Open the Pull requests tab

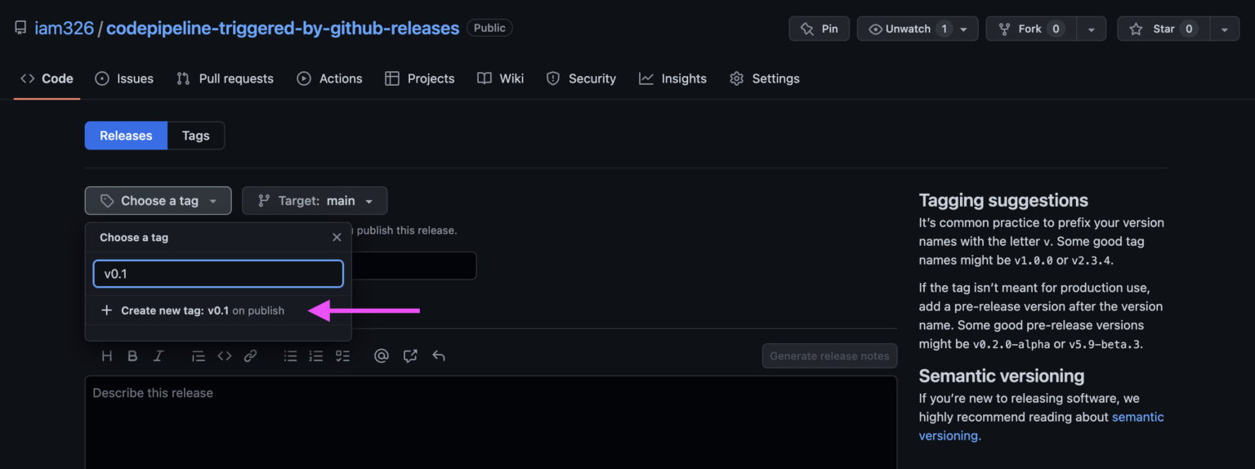click(225, 78)
